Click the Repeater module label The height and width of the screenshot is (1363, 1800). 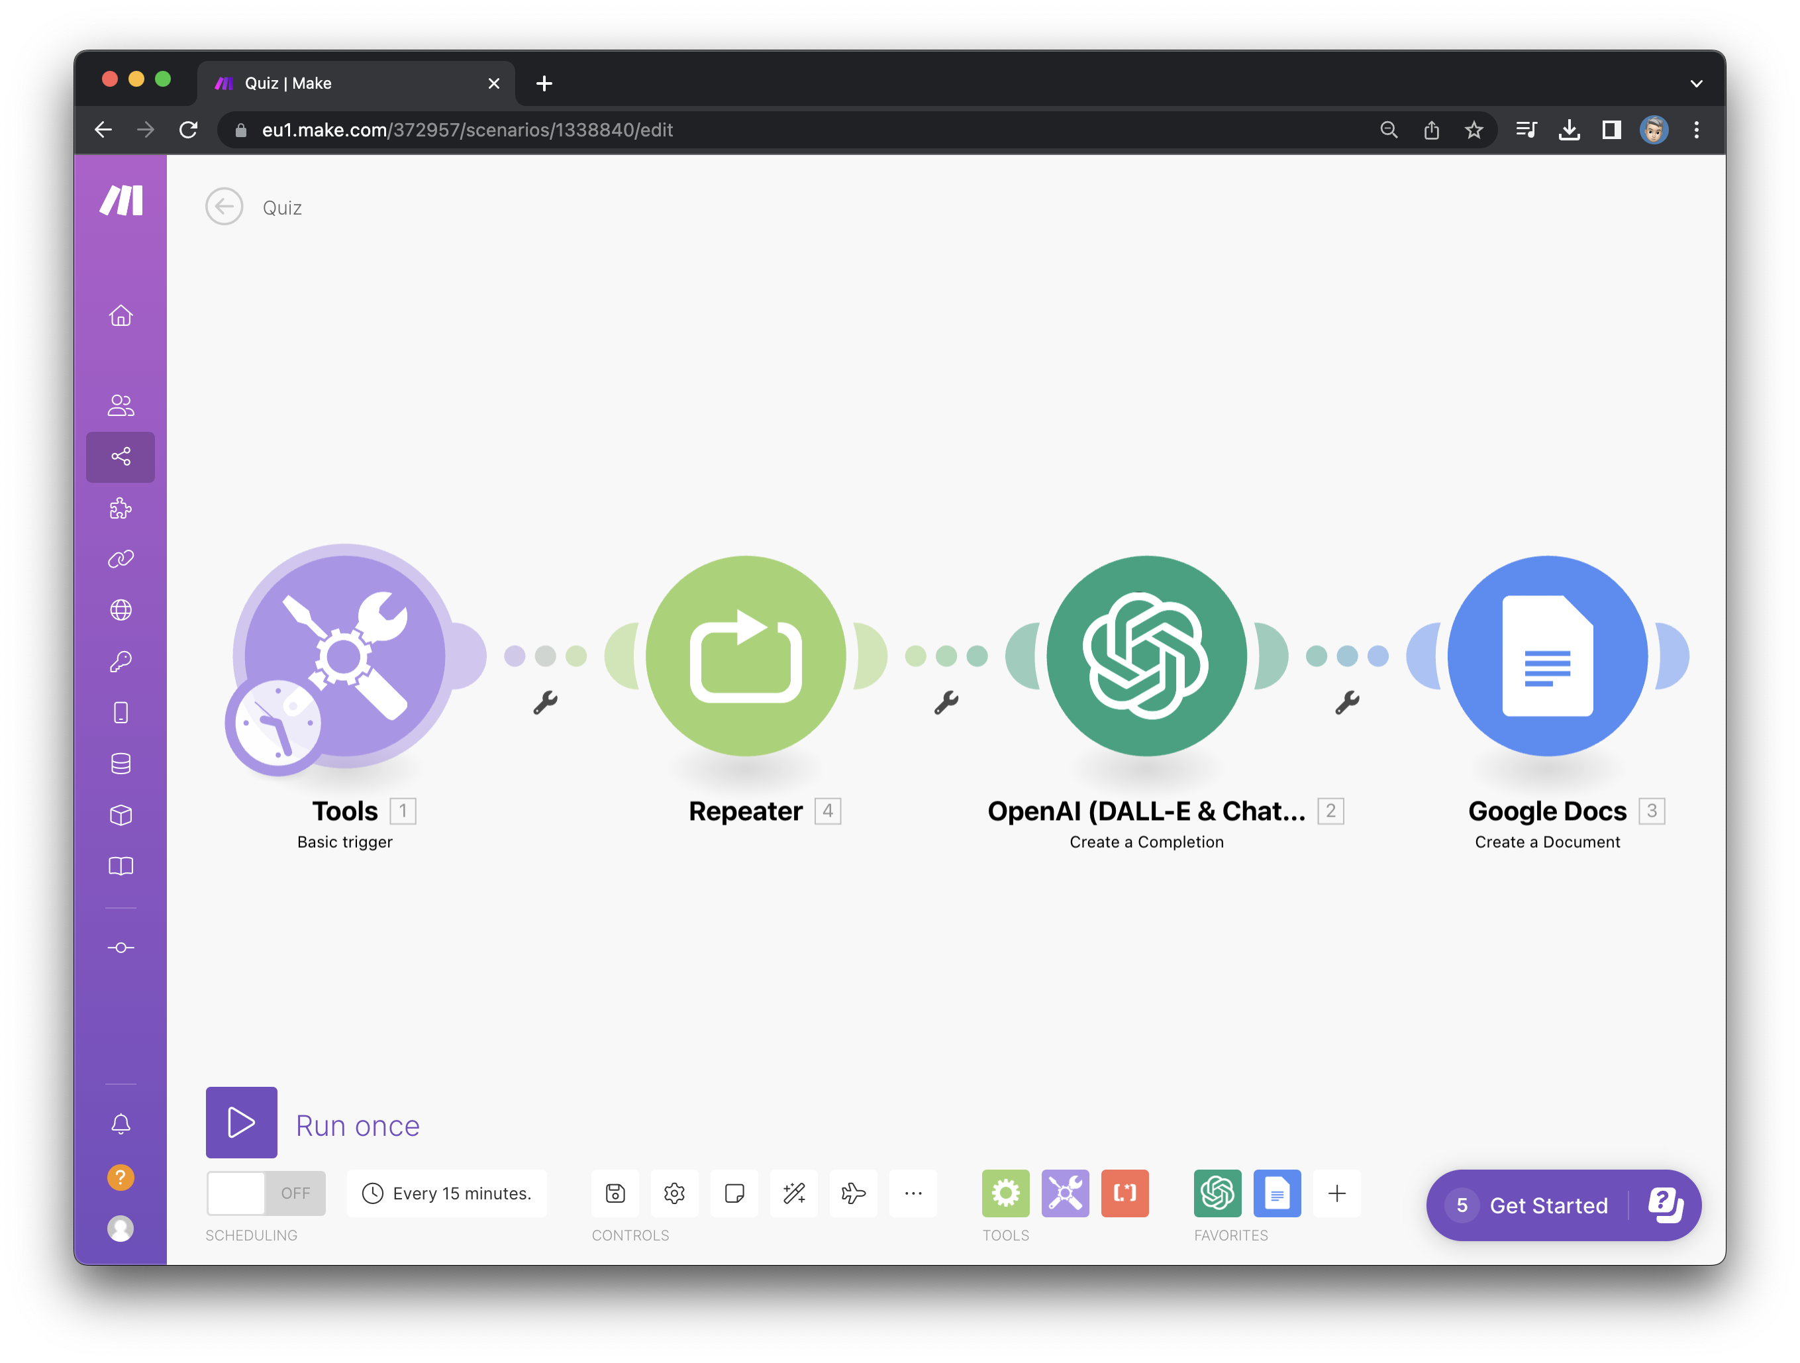[x=746, y=811]
